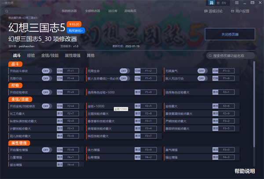Click 切换 button beside F1+4 hotkey

(59, 78)
